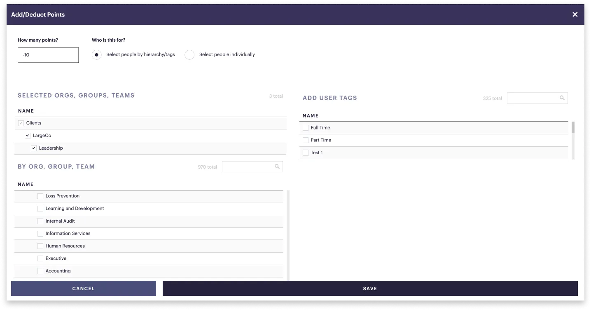Click the org, group, team search field
This screenshot has height=310, width=591.
point(252,167)
